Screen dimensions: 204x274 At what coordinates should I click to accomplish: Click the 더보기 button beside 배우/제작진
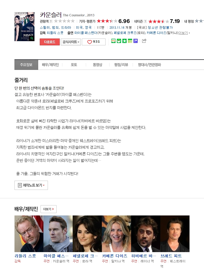48,209
